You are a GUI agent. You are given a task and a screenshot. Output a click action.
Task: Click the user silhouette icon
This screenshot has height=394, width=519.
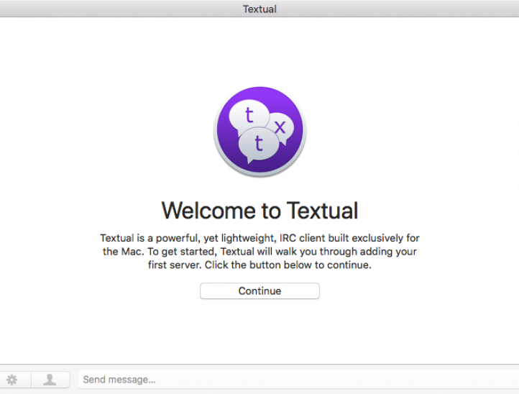pyautogui.click(x=50, y=380)
